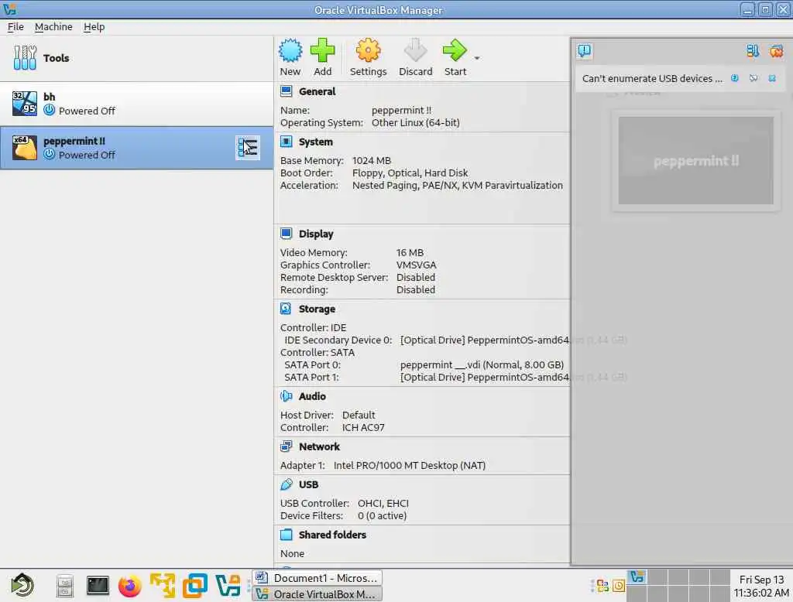Open the Help menu
This screenshot has height=602, width=793.
pyautogui.click(x=94, y=27)
